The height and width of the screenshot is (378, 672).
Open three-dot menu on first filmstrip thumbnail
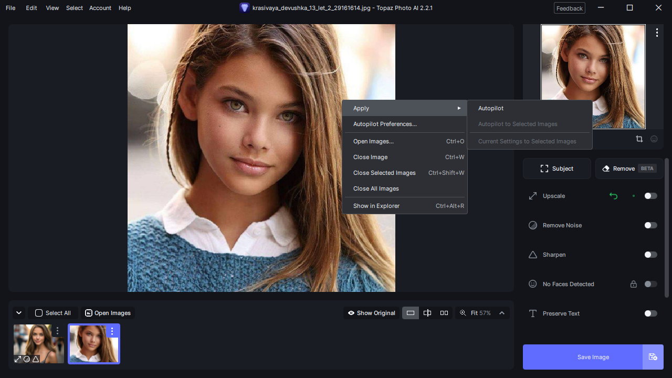click(58, 331)
